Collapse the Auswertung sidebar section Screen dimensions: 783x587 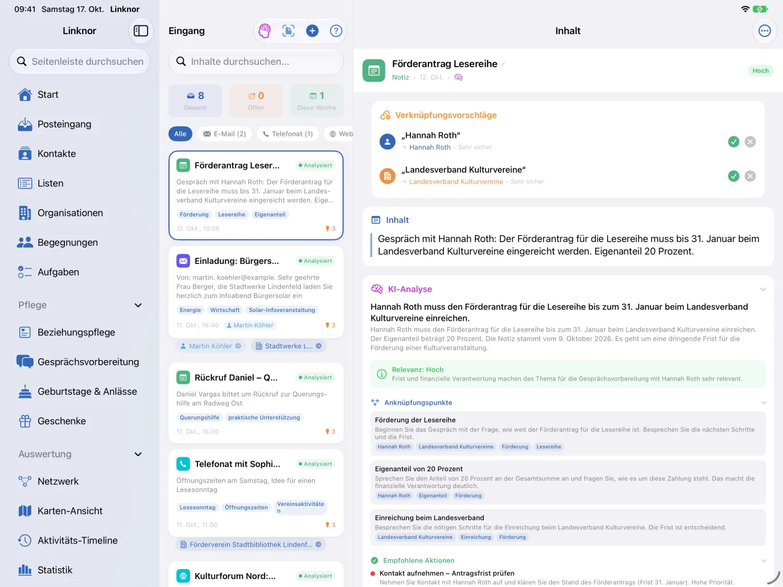[138, 455]
